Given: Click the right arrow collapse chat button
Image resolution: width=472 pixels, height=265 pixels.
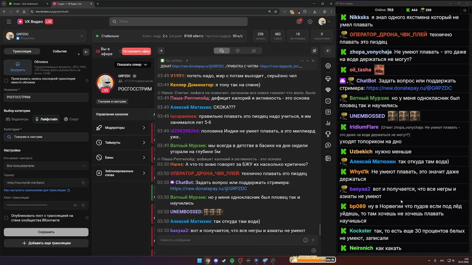Looking at the screenshot, I should coord(160,51).
